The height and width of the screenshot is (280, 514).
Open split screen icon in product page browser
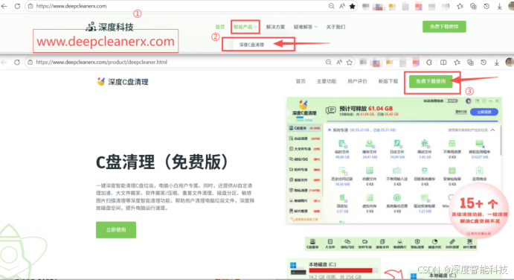(x=443, y=62)
